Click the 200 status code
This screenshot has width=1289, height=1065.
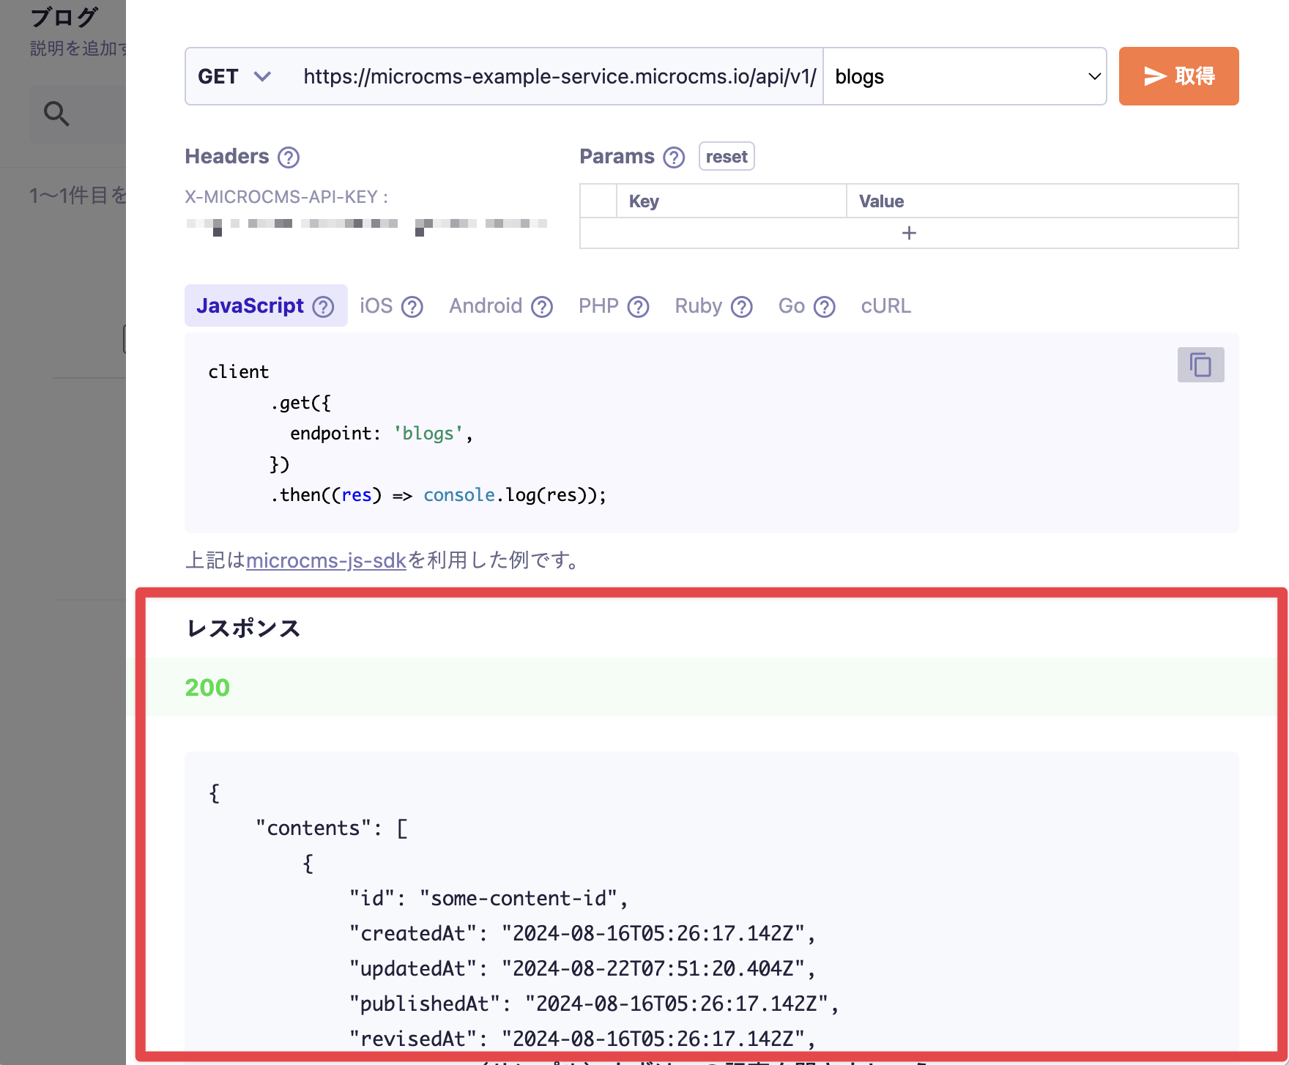click(x=207, y=688)
